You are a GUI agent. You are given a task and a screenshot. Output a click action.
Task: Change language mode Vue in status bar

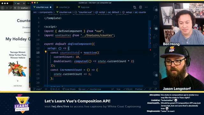[x=118, y=89]
